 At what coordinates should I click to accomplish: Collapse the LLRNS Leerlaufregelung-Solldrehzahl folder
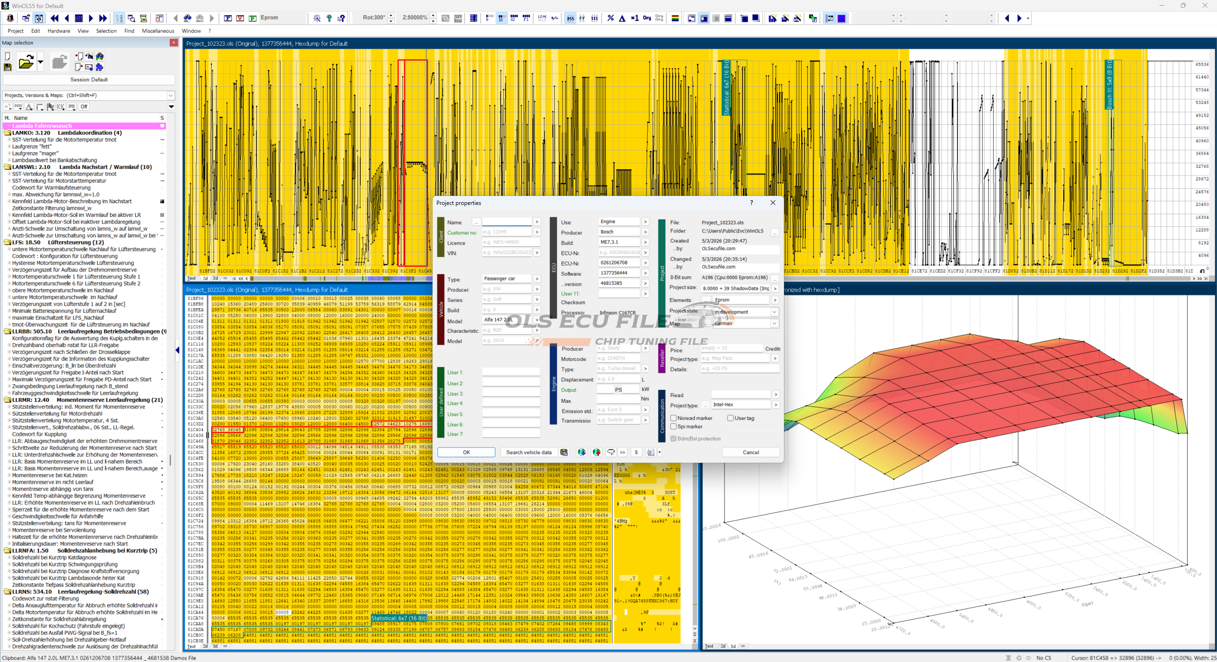tap(8, 592)
